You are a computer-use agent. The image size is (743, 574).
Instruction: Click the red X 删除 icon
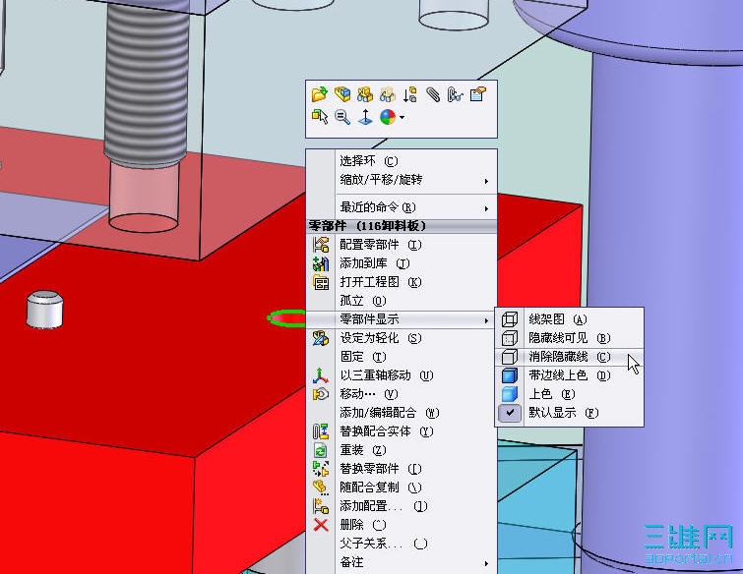pyautogui.click(x=321, y=524)
